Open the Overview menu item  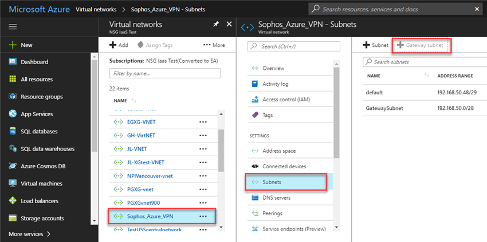(x=290, y=68)
